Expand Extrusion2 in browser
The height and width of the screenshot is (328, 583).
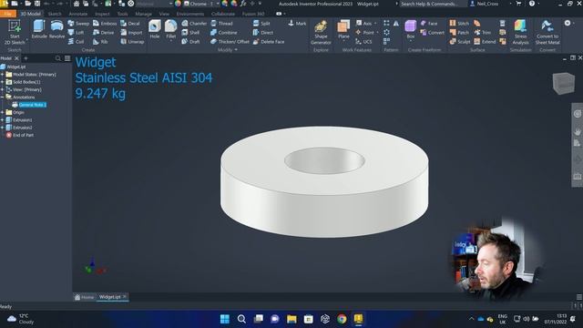3,128
